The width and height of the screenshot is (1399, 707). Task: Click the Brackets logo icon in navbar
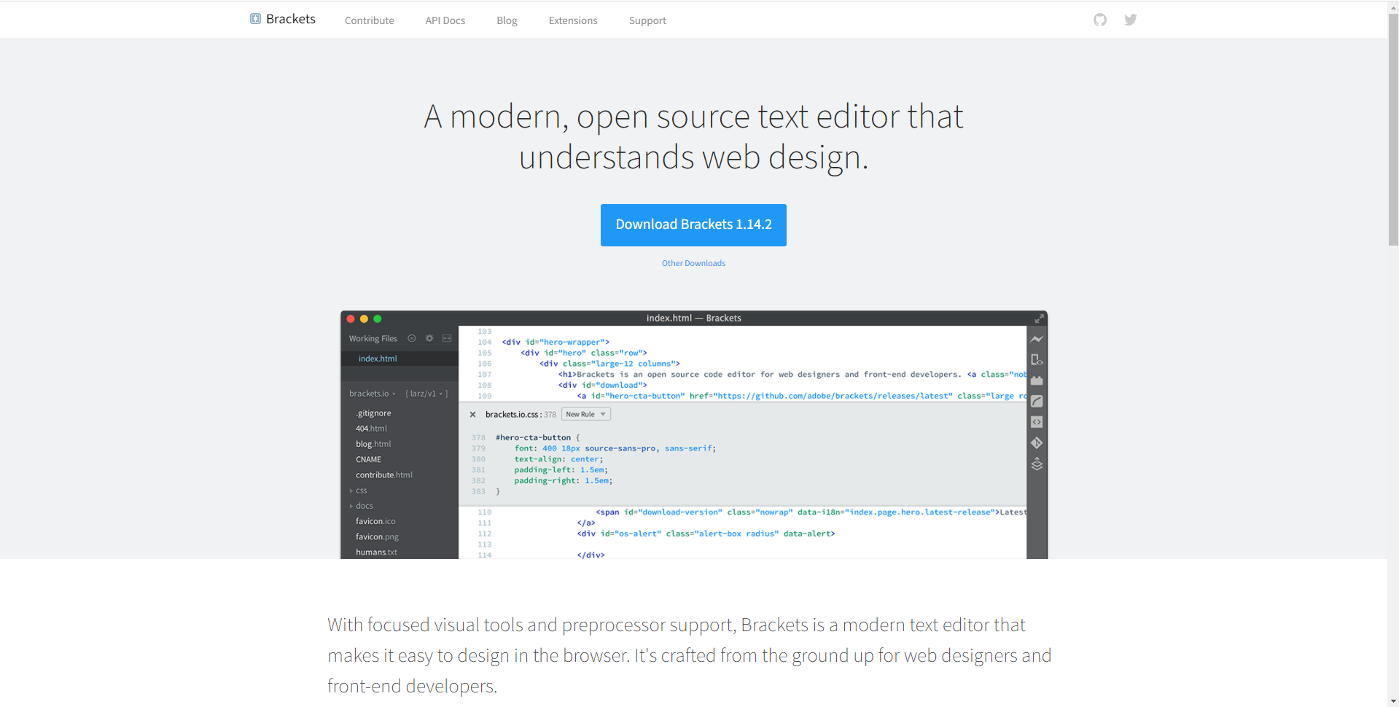click(255, 19)
